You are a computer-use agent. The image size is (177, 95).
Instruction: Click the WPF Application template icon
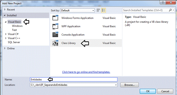coord(55,26)
